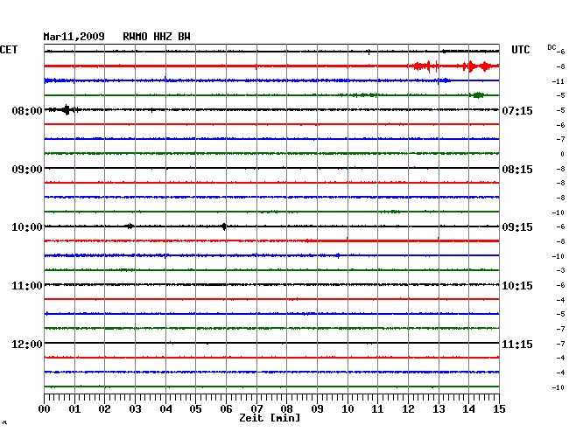Select minute 03 on the time axis

pos(136,409)
